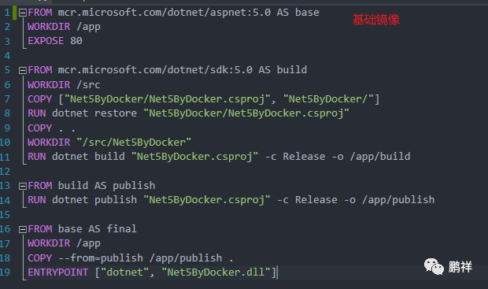Click 'EXPOSE' keyword on line 3
The height and width of the screenshot is (289, 488).
[46, 41]
